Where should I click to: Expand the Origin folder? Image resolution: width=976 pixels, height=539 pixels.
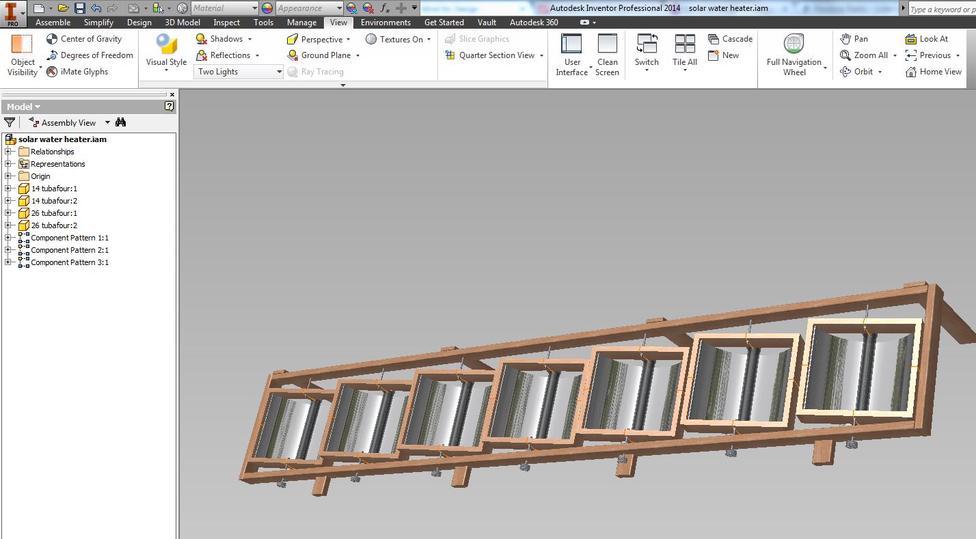pyautogui.click(x=8, y=176)
